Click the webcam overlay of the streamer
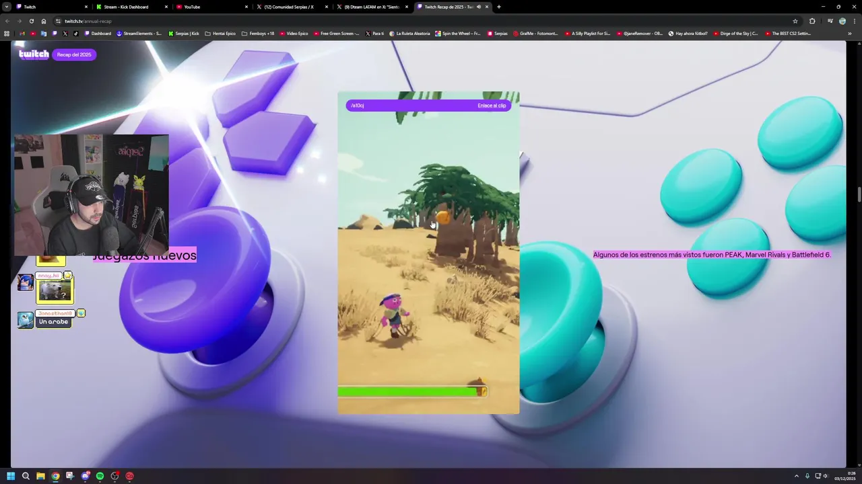Viewport: 862px width, 484px height. [92, 195]
